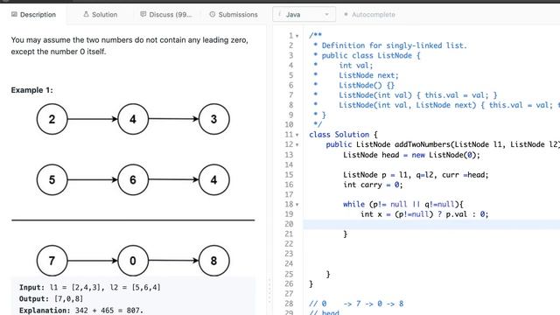Click line number 13 in the gutter
The image size is (560, 315).
[289, 155]
